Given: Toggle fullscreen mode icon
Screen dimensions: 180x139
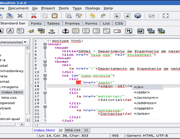Looking at the screenshot, I should click(x=166, y=16).
